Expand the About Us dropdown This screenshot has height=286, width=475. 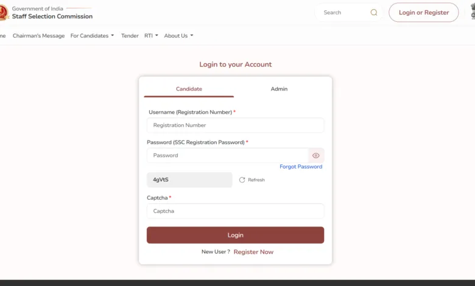pyautogui.click(x=178, y=36)
